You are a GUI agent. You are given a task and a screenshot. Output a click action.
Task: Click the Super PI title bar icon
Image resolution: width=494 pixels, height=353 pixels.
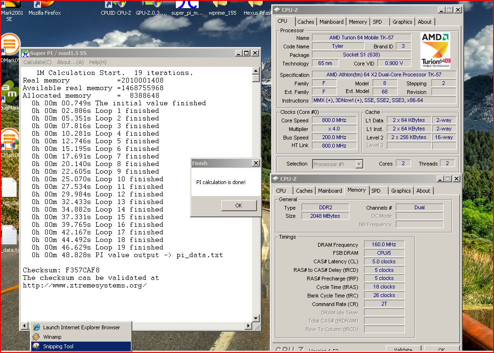[x=25, y=53]
